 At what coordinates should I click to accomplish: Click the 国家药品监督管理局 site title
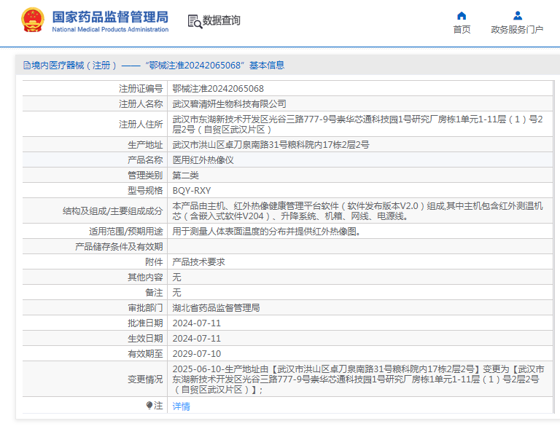[110, 17]
